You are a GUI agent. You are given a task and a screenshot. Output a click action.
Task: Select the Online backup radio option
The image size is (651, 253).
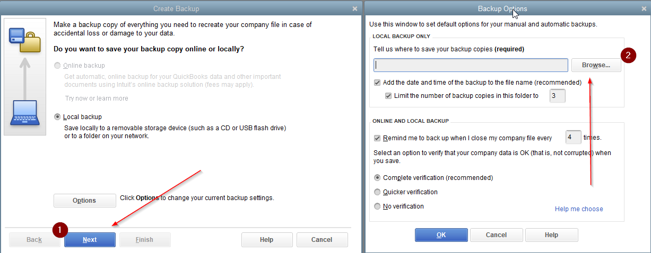tap(58, 66)
